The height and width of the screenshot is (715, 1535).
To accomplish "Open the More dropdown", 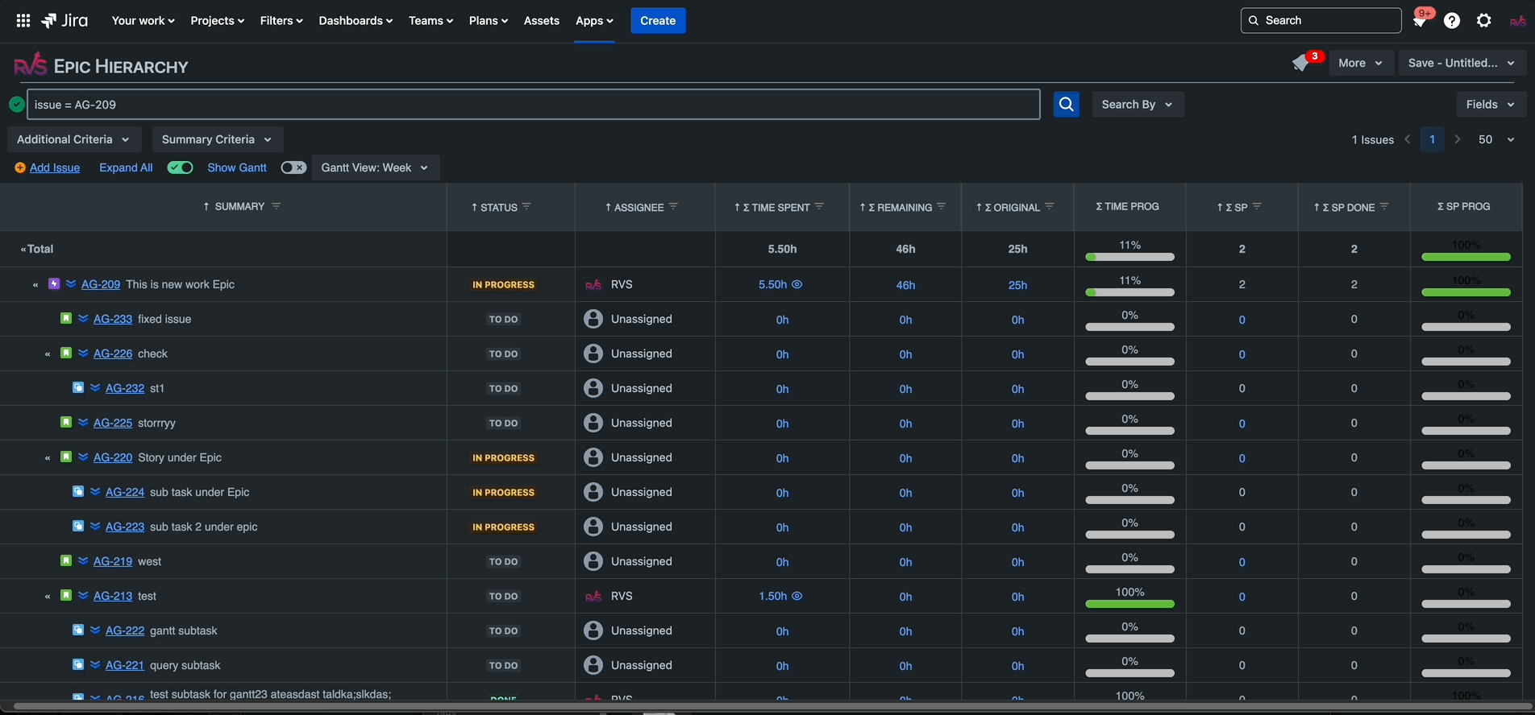I will point(1361,63).
